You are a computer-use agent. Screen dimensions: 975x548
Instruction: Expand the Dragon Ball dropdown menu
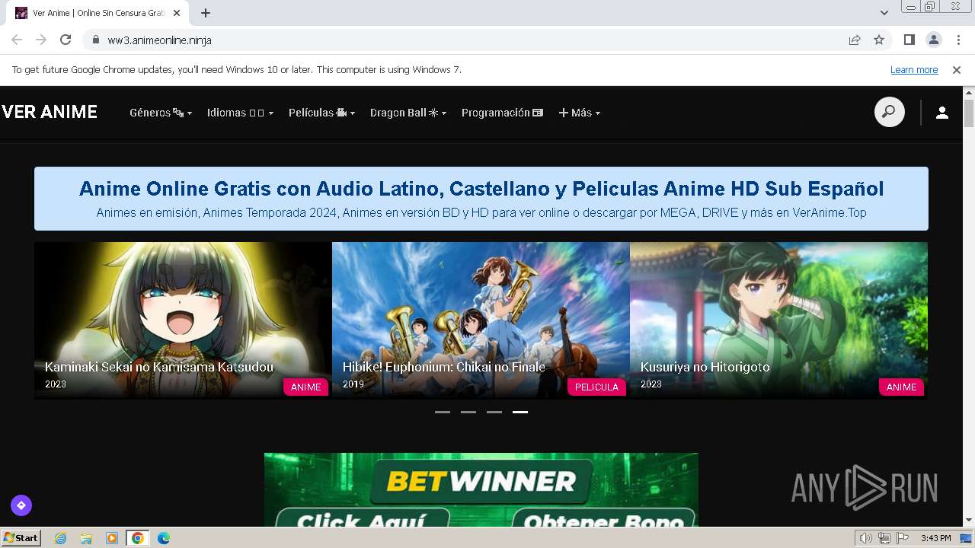pos(408,113)
